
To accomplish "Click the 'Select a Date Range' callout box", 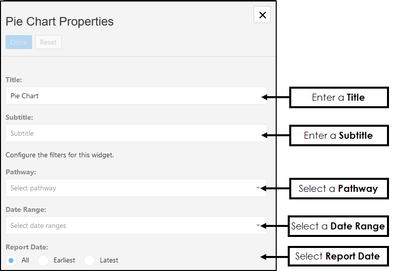I will pyautogui.click(x=338, y=226).
